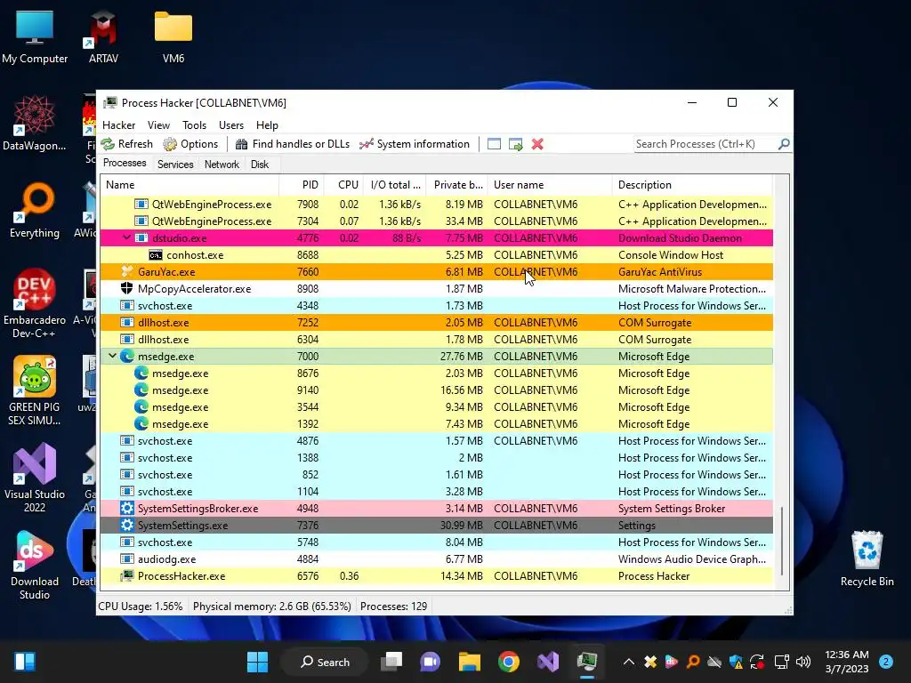Open the Embarcadero Dev-C++ desktop shortcut

pos(35,303)
